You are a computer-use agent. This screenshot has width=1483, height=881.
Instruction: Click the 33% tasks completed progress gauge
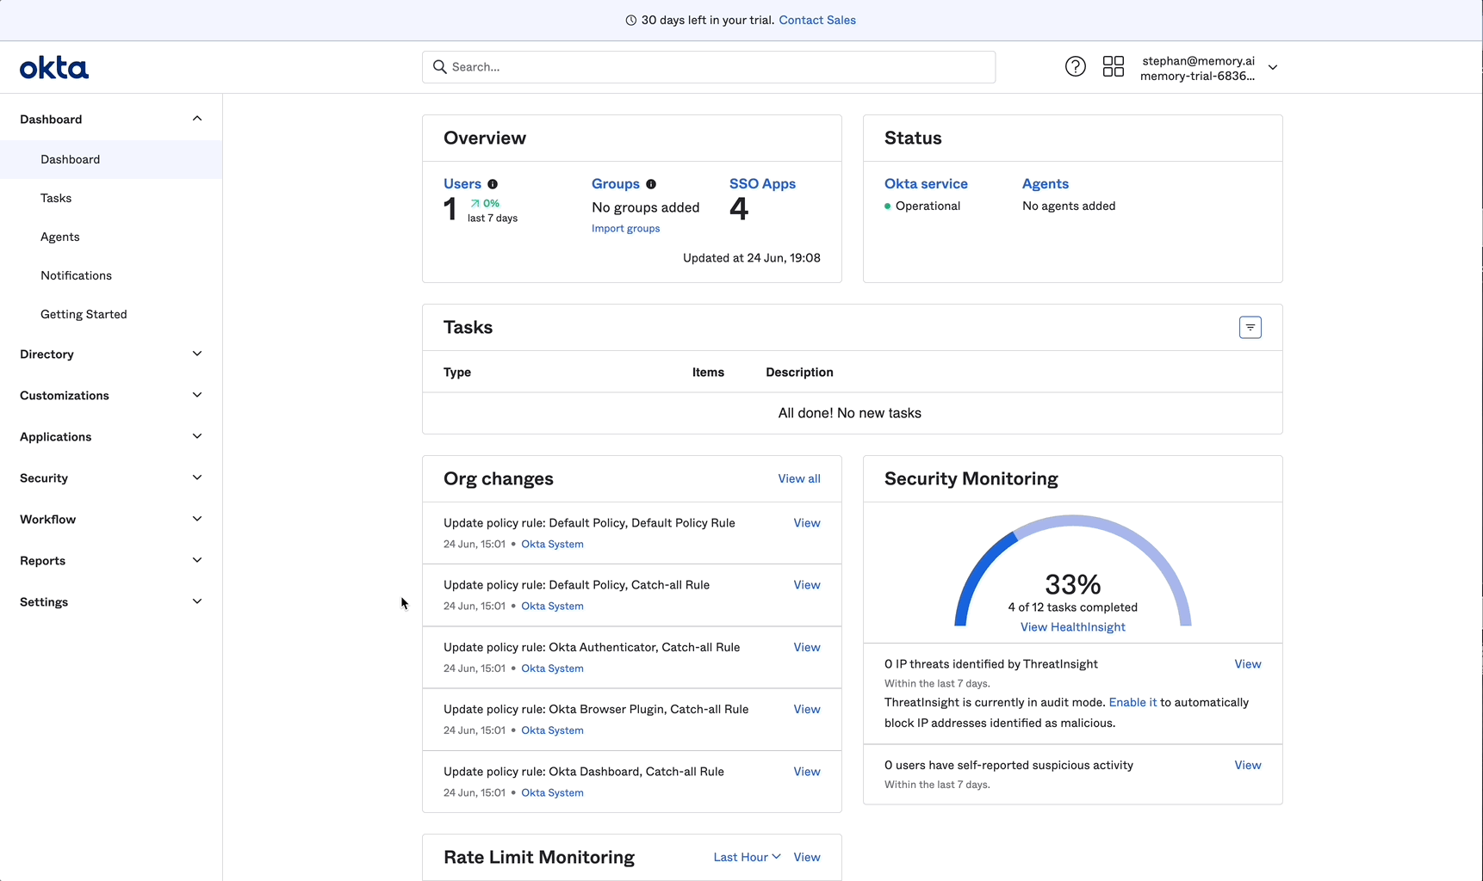click(1072, 584)
